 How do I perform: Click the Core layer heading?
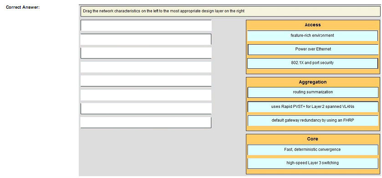(313, 139)
